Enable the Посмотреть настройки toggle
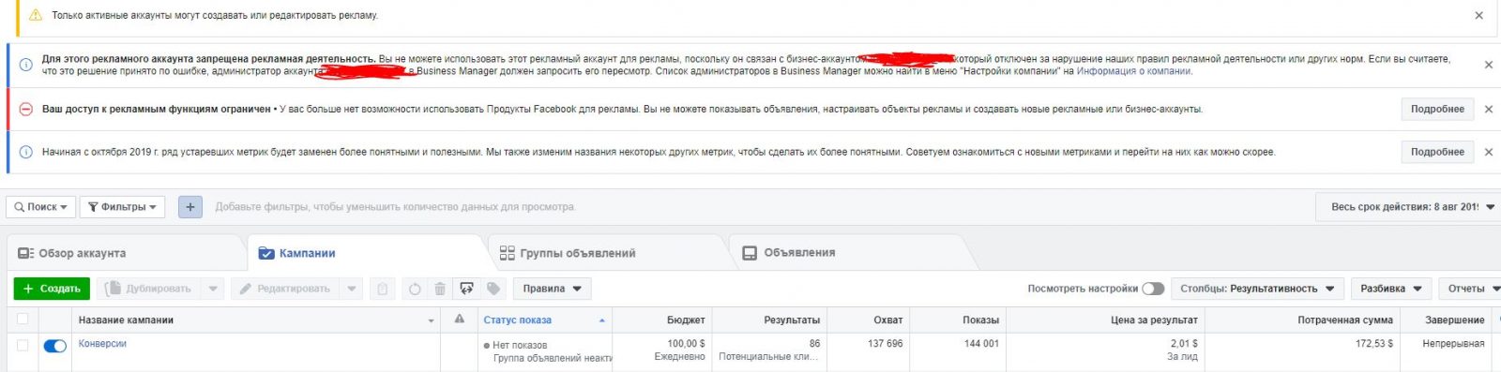 [x=1153, y=289]
